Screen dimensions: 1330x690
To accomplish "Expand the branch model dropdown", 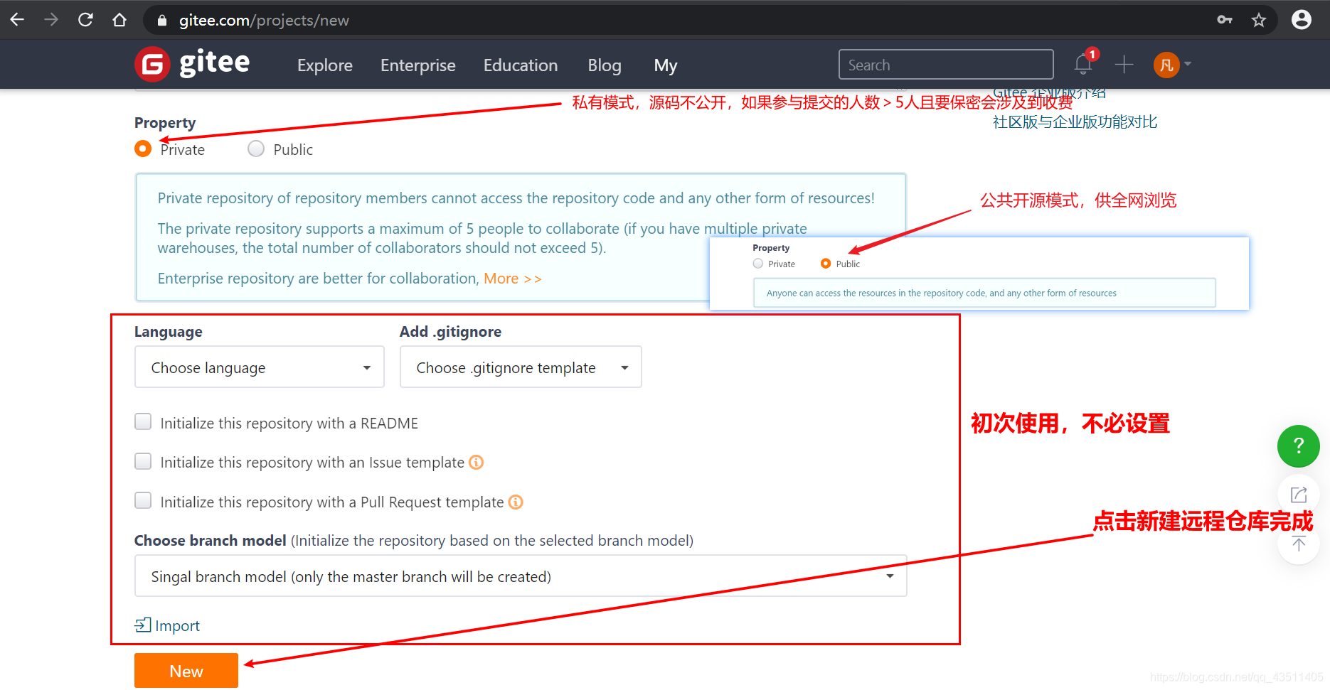I will click(x=521, y=576).
